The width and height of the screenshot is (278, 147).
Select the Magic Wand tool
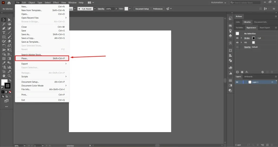(x=4, y=24)
